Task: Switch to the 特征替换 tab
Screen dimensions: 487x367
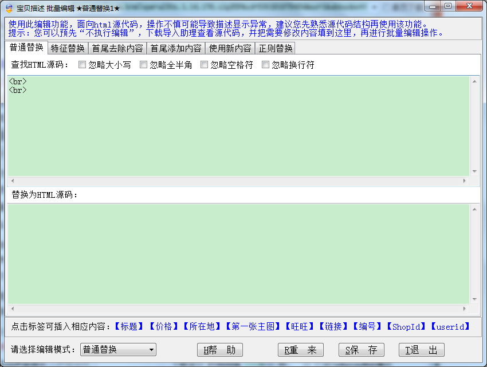Action: click(x=68, y=48)
